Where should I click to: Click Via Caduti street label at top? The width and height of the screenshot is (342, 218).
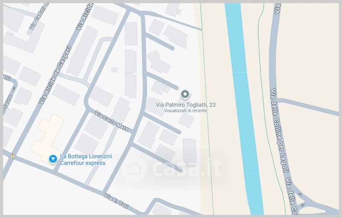pyautogui.click(x=38, y=16)
